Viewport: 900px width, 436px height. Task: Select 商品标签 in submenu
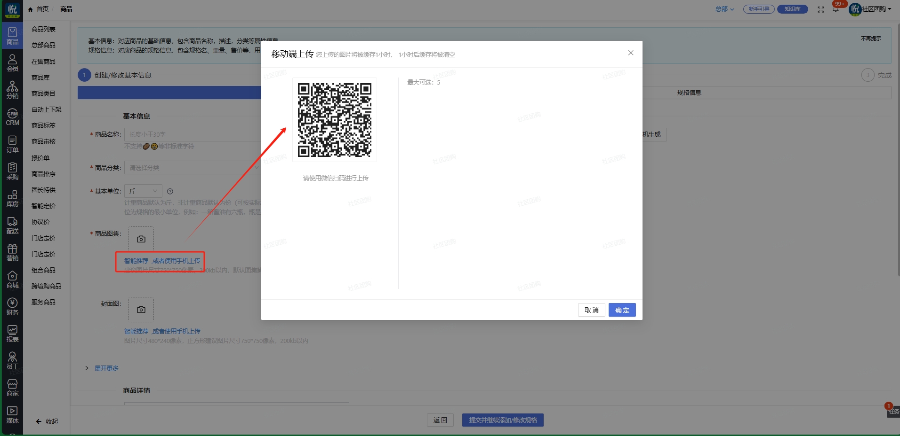pyautogui.click(x=43, y=125)
